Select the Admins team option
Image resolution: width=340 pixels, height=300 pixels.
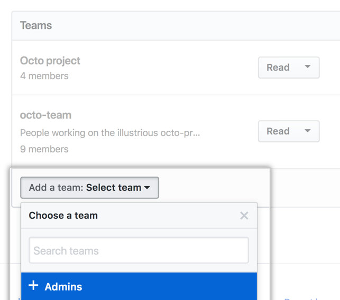point(139,286)
